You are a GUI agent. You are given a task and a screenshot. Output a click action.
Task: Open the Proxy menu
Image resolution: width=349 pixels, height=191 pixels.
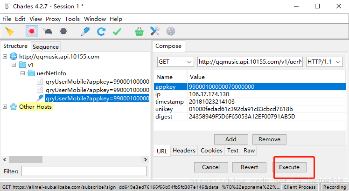53,19
